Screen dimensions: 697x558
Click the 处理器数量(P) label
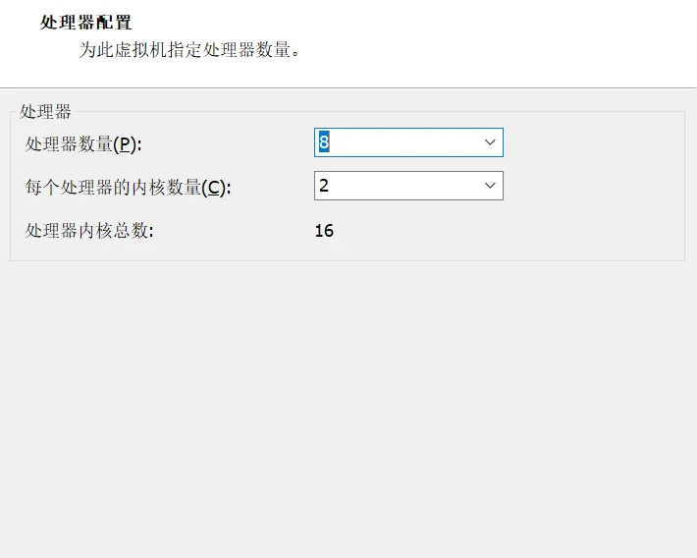click(83, 144)
